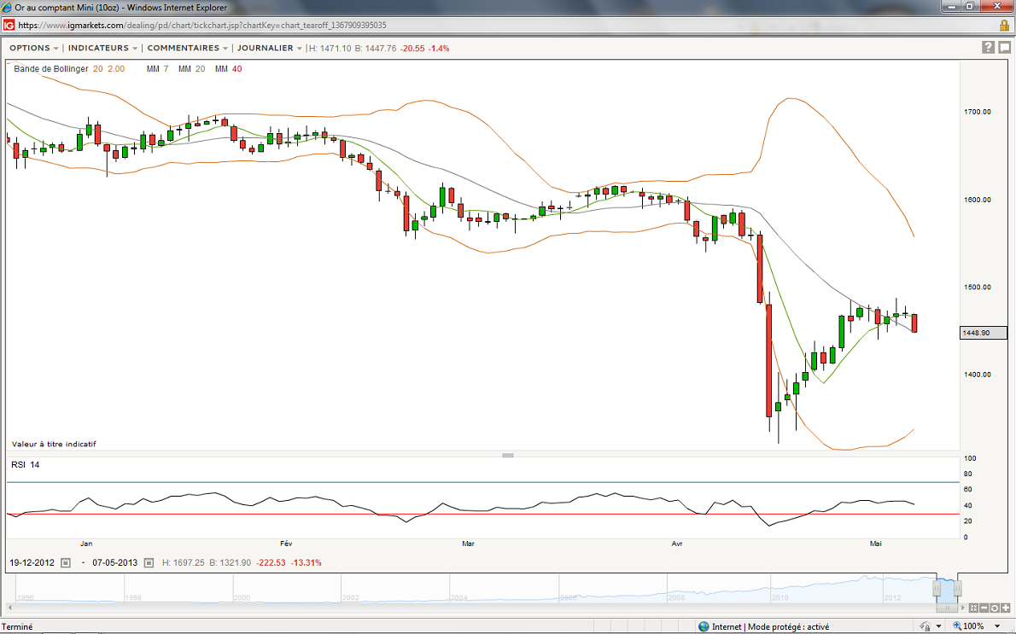Click the panel resize grip above RSI
Screen dimensions: 1016x634
pyautogui.click(x=508, y=455)
